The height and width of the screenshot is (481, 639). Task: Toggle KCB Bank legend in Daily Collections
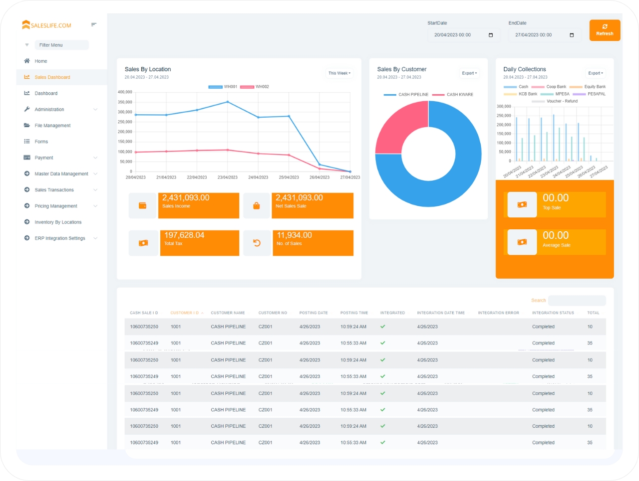[x=521, y=94]
